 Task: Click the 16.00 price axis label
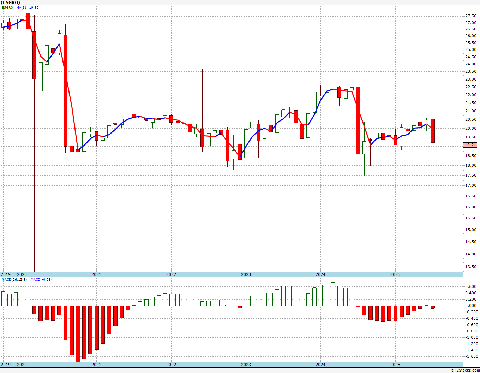click(x=470, y=207)
